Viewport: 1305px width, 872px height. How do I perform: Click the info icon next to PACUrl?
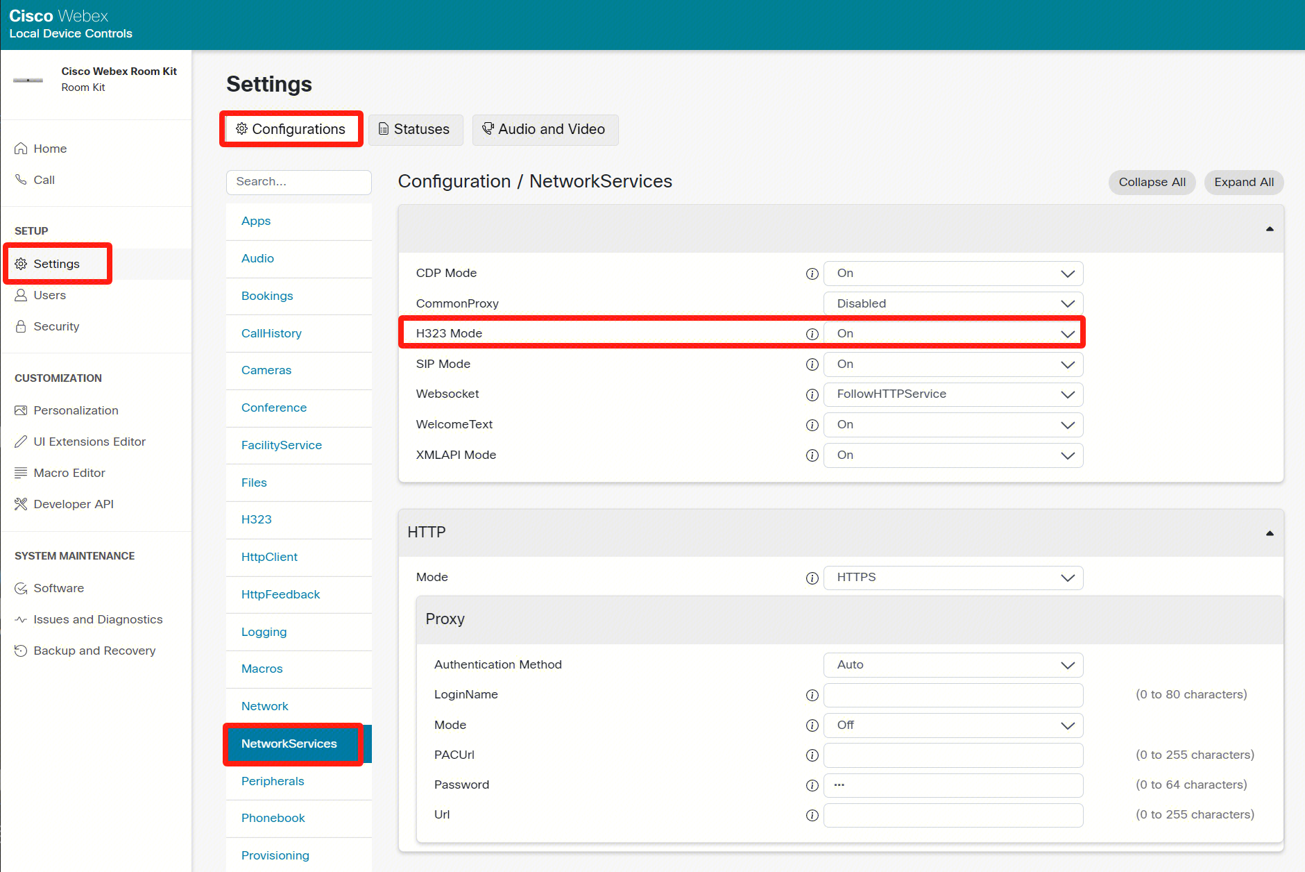point(812,755)
